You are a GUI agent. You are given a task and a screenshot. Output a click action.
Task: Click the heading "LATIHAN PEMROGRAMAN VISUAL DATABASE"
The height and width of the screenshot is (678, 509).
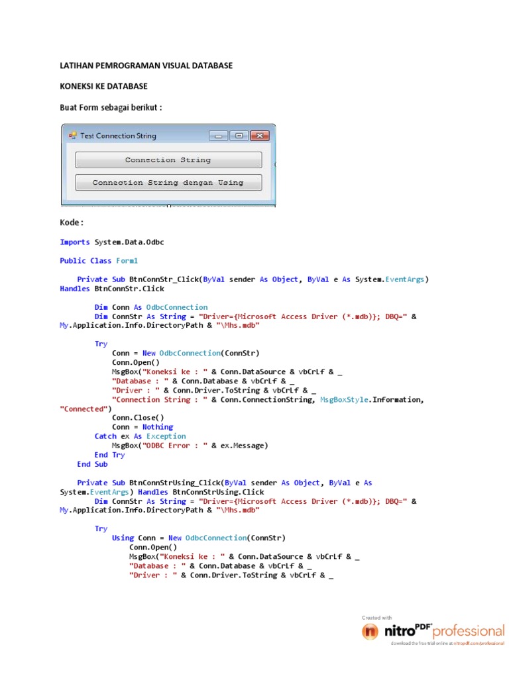(x=146, y=66)
